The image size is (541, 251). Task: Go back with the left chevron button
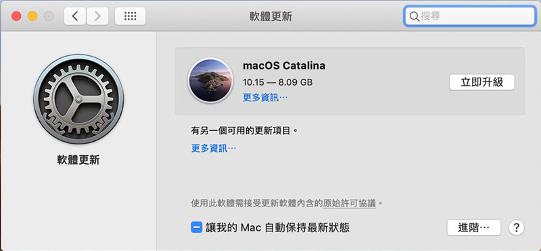click(x=75, y=16)
